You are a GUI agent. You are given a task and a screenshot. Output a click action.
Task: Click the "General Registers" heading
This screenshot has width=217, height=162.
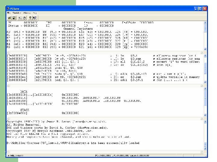click(78, 29)
